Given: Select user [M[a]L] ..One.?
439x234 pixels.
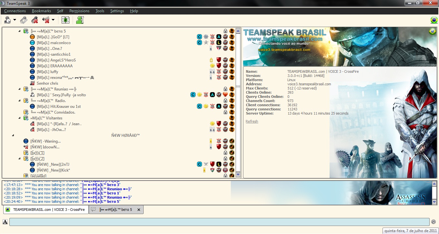Looking at the screenshot, I should click(x=49, y=49).
